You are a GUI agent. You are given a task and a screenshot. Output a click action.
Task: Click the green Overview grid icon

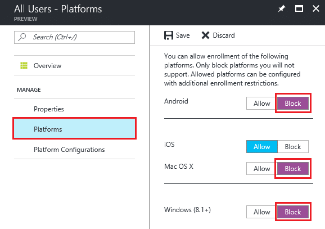point(24,65)
